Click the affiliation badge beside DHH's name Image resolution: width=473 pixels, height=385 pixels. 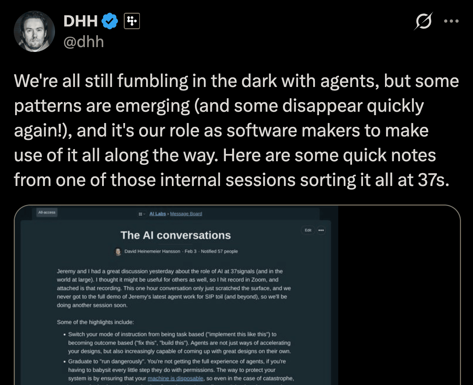coord(132,21)
